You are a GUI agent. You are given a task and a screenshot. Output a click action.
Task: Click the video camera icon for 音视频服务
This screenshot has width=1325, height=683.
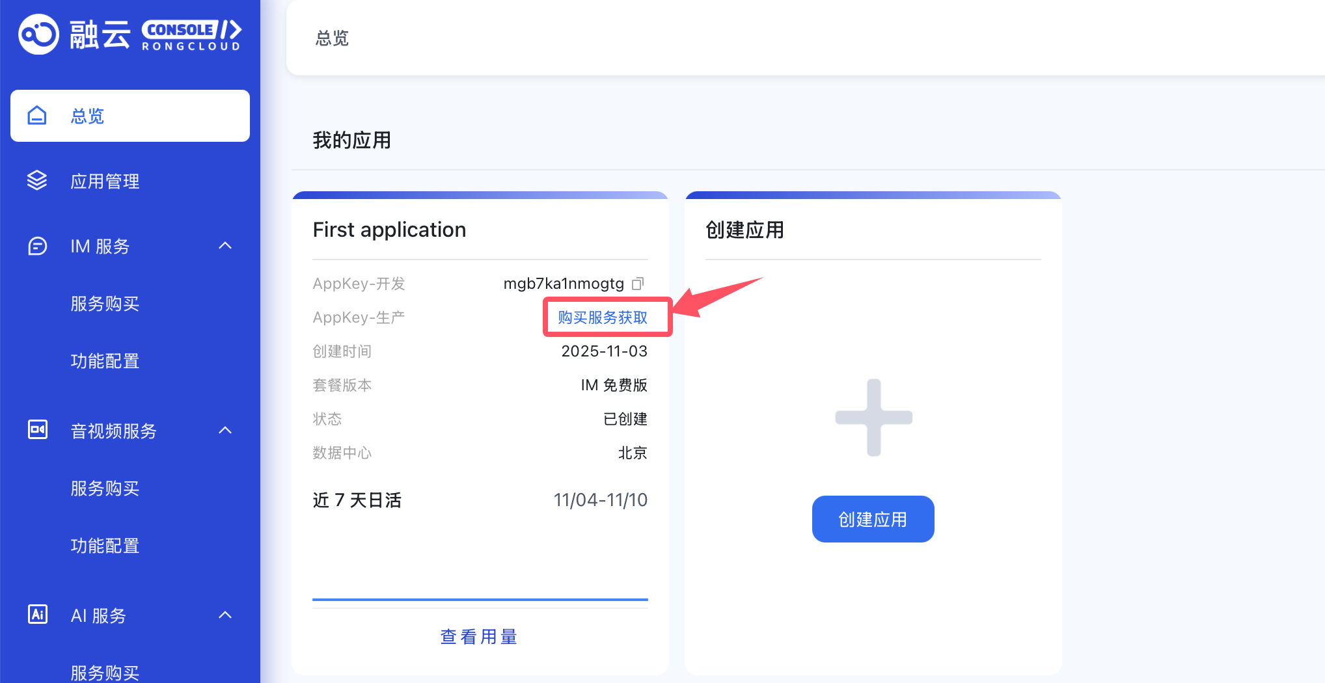[37, 430]
